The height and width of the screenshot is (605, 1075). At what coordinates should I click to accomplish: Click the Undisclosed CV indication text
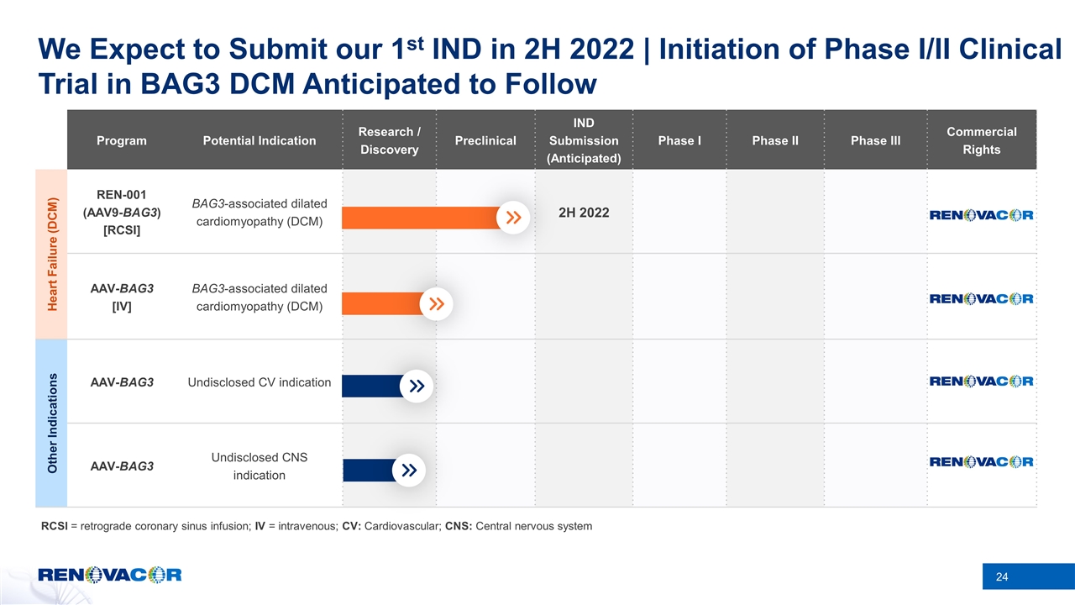click(260, 382)
